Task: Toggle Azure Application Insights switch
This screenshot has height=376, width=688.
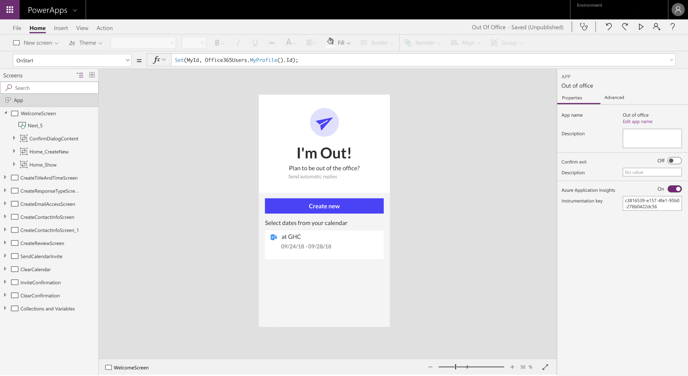Action: [674, 189]
